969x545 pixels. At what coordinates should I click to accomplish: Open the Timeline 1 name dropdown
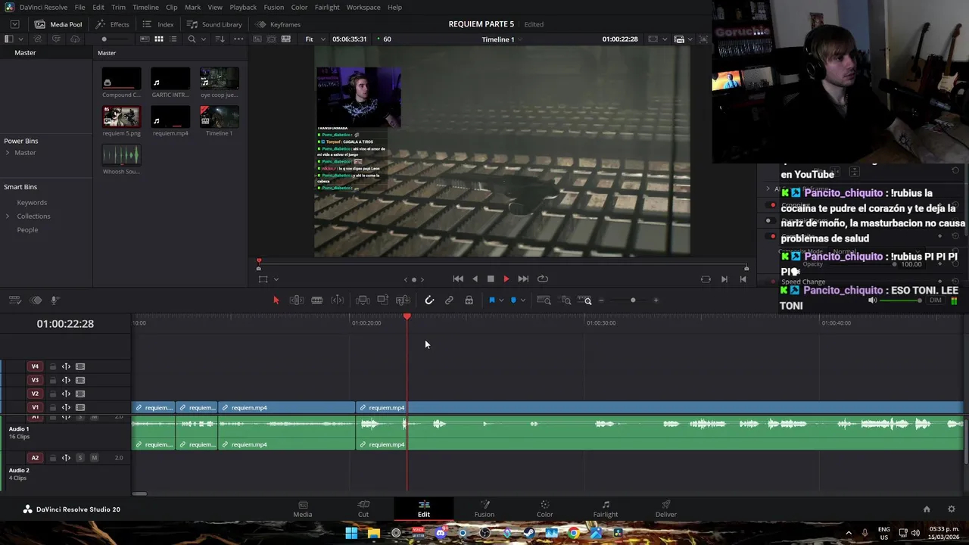(x=503, y=39)
